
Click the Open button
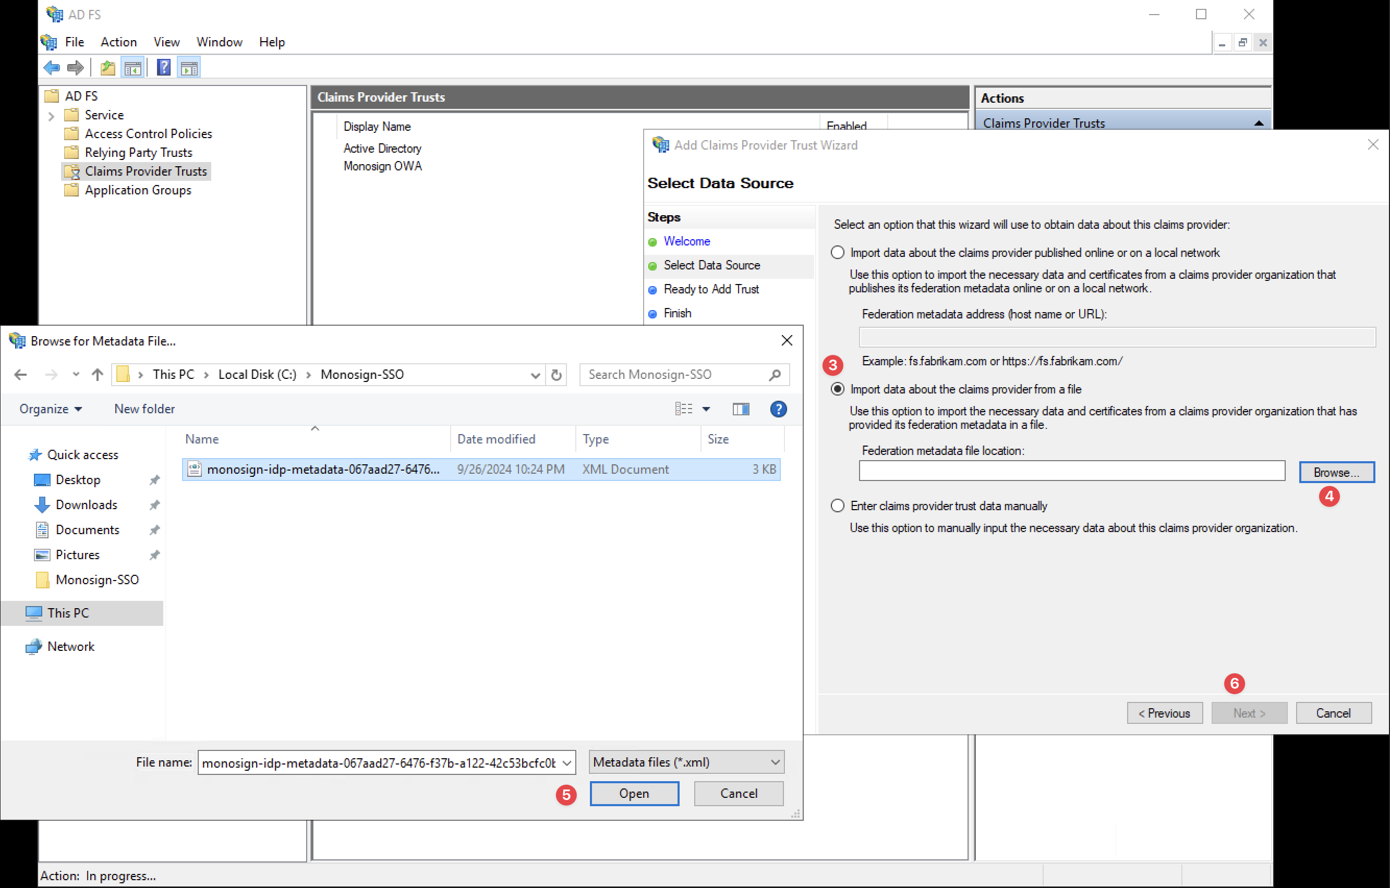[634, 794]
